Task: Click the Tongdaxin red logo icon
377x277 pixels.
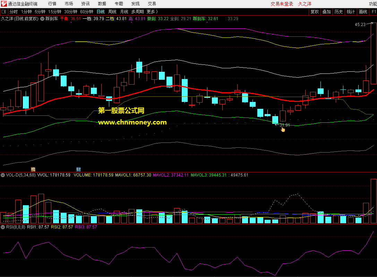Action: click(4, 3)
